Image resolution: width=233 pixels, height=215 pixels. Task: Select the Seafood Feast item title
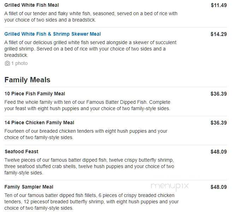[x=22, y=151]
